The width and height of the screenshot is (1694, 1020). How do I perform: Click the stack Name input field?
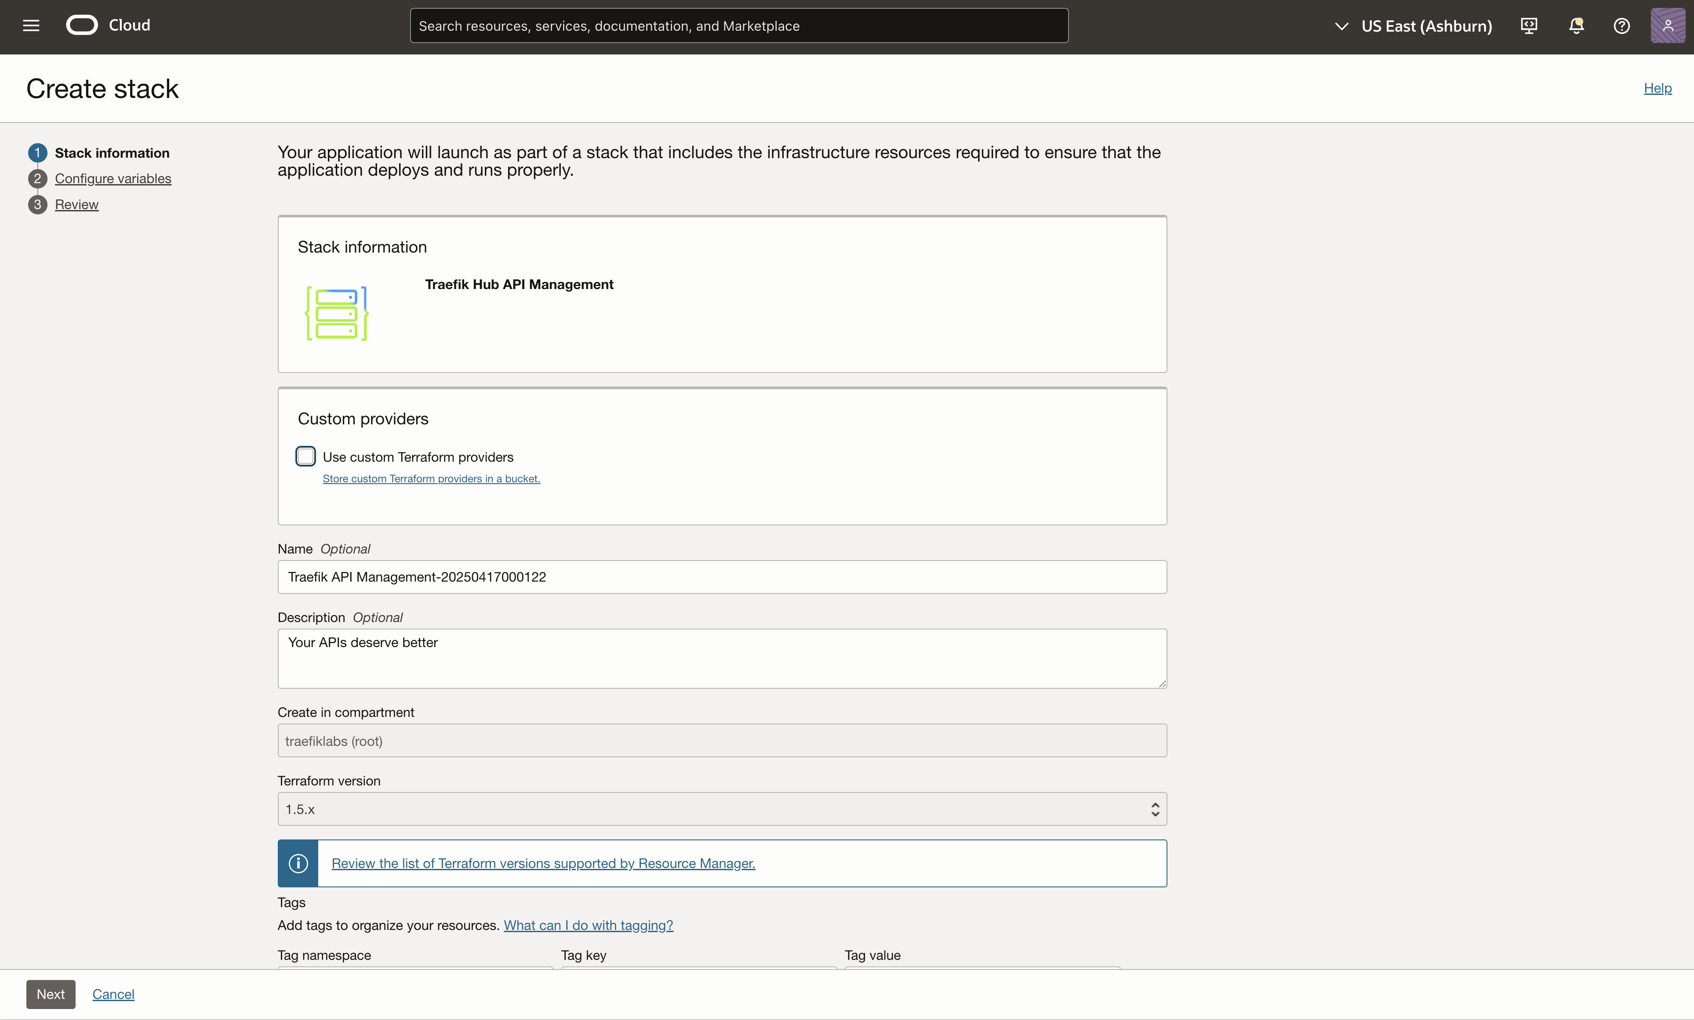coord(722,577)
